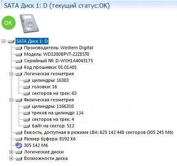Select Размер буфера: 8192 Кб row
Image resolution: width=177 pixels, height=166 pixels.
50,139
